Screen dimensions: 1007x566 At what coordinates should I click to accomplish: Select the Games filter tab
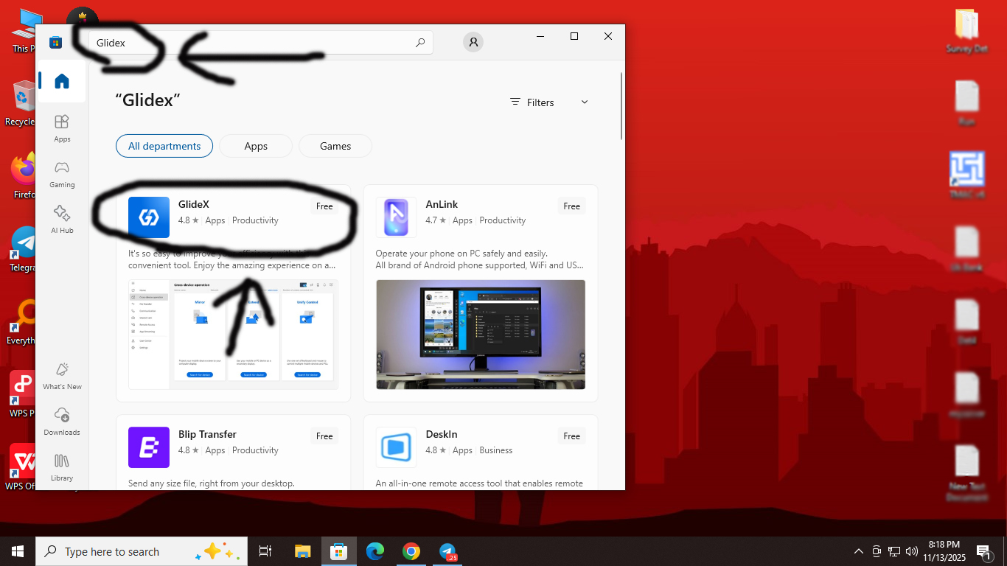pos(335,146)
